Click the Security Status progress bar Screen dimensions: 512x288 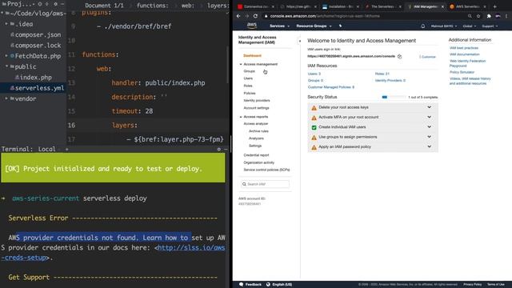click(x=394, y=97)
